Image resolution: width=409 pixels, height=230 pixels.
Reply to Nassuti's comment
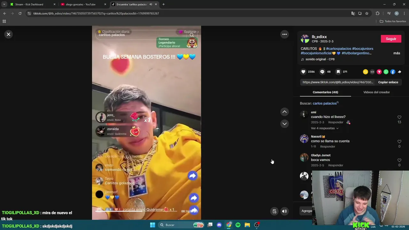(328, 147)
